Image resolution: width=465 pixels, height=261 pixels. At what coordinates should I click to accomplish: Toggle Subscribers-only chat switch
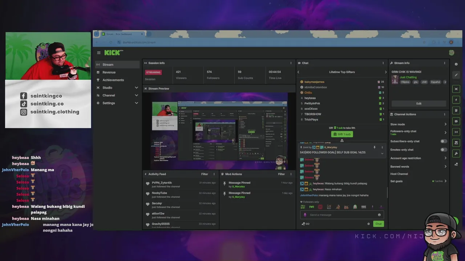[x=444, y=141]
